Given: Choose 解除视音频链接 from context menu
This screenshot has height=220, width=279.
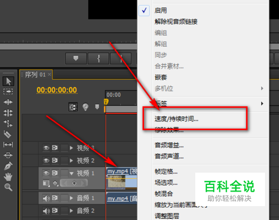Looking at the screenshot, I should (176, 22).
